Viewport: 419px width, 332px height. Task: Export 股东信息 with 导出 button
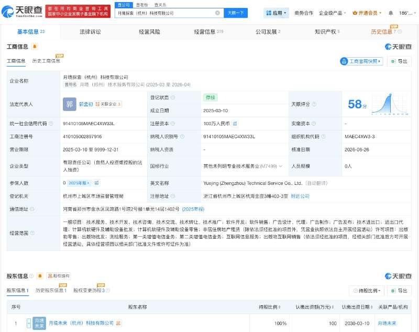click(399, 291)
